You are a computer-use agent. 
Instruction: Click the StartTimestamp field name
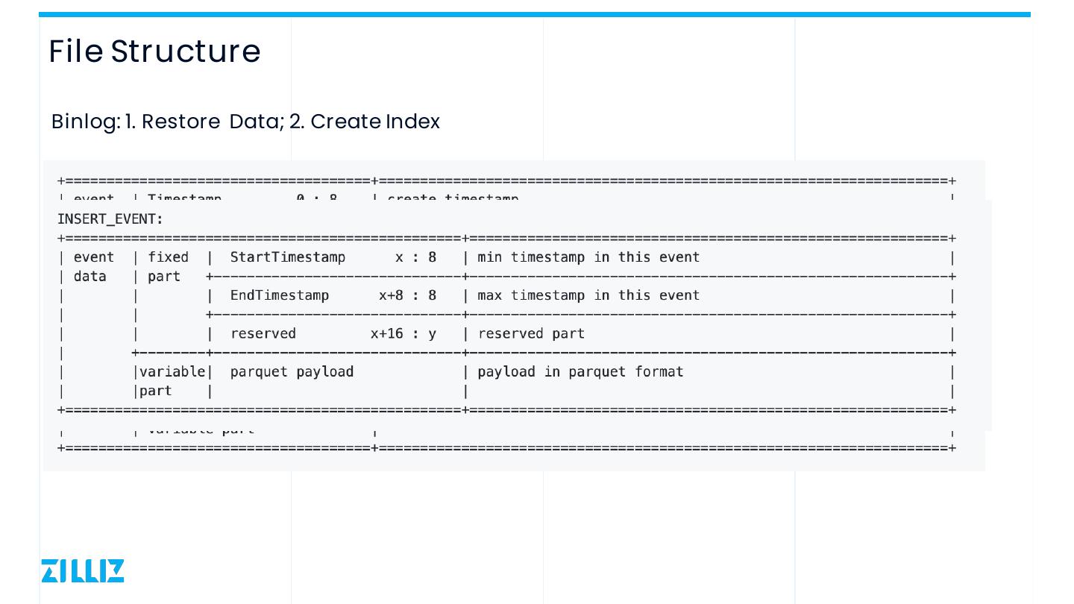tap(288, 257)
